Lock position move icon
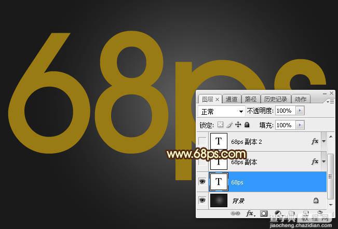The height and width of the screenshot is (229, 338). coord(238,125)
